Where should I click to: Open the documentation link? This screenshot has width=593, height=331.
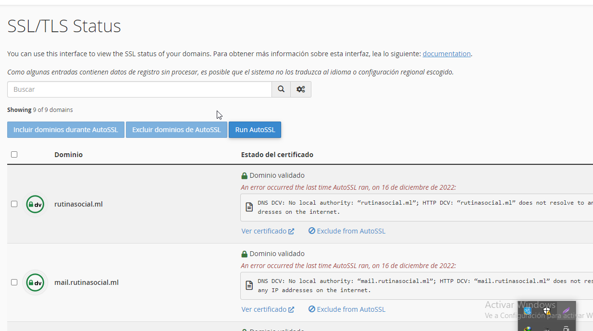[447, 54]
